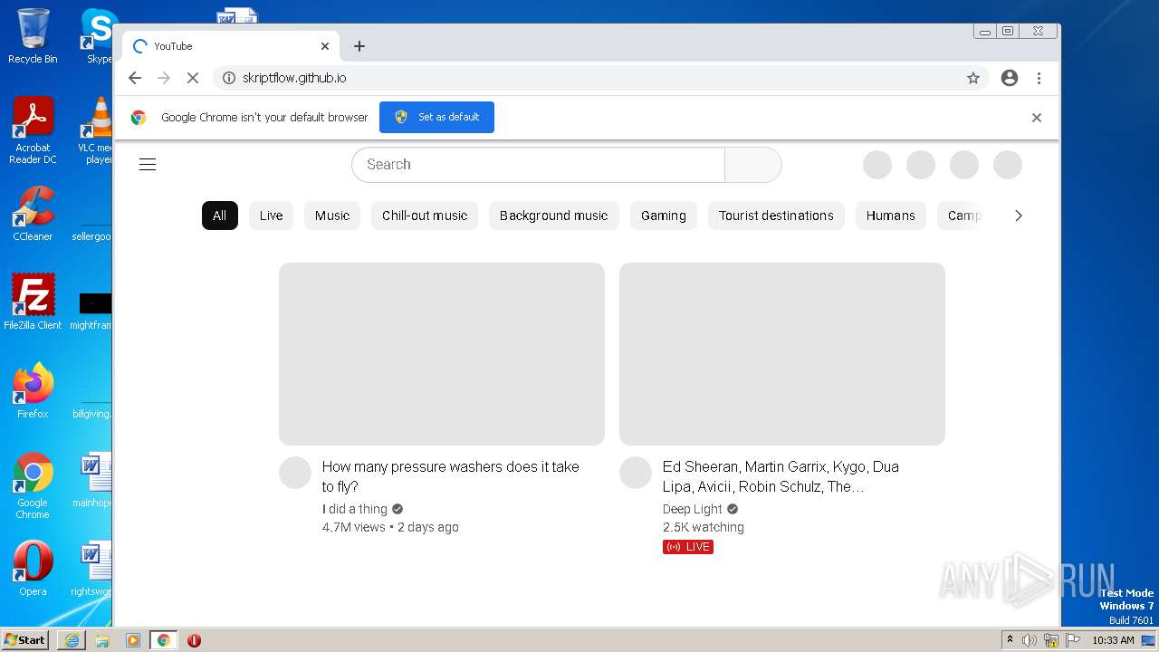
Task: Click the Opera taskbar icon
Action: click(x=194, y=640)
